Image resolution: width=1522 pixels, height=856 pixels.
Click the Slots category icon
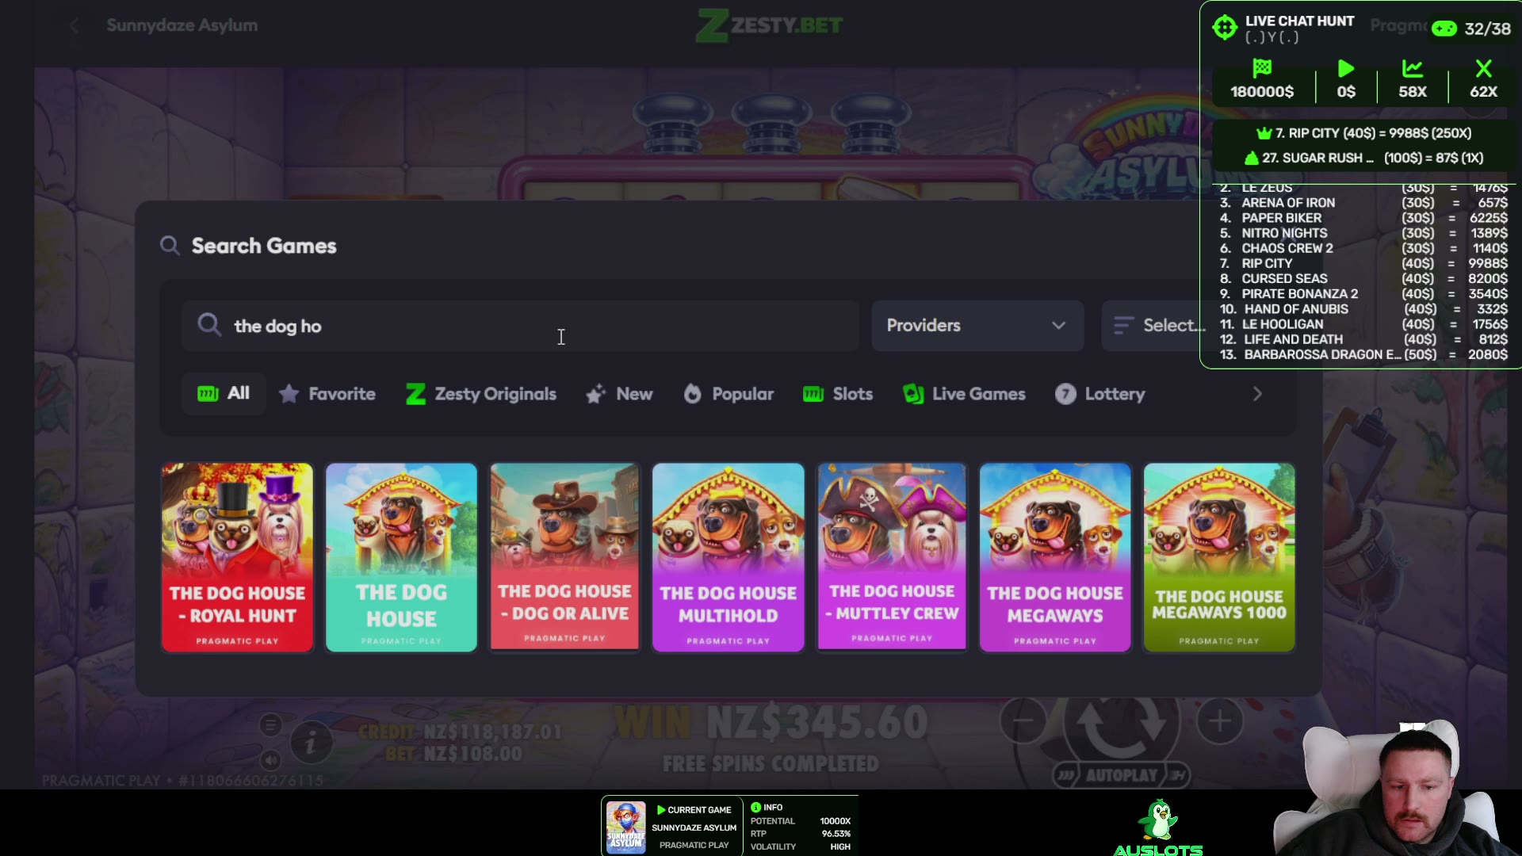tap(813, 394)
